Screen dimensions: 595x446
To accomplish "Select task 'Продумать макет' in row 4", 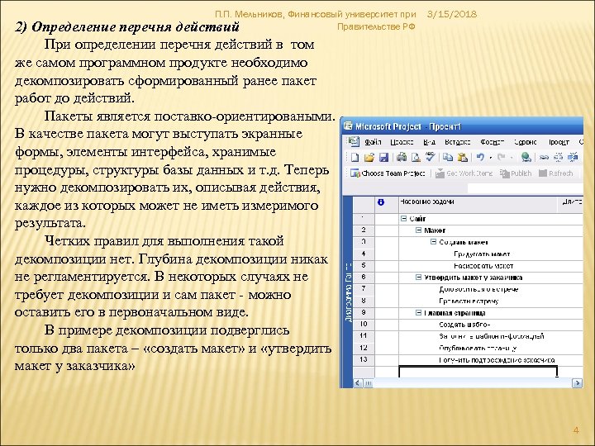I will (x=482, y=254).
